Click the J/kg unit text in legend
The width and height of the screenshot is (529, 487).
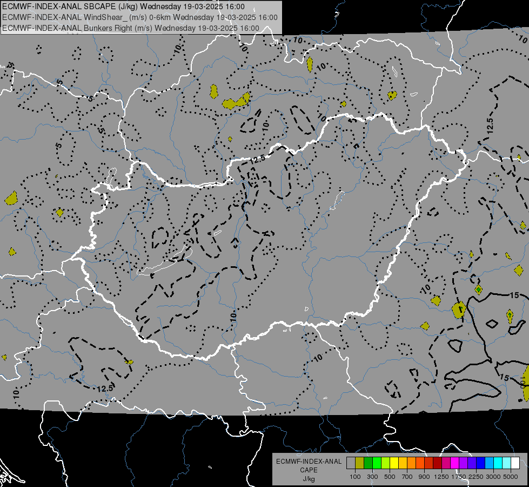309,479
